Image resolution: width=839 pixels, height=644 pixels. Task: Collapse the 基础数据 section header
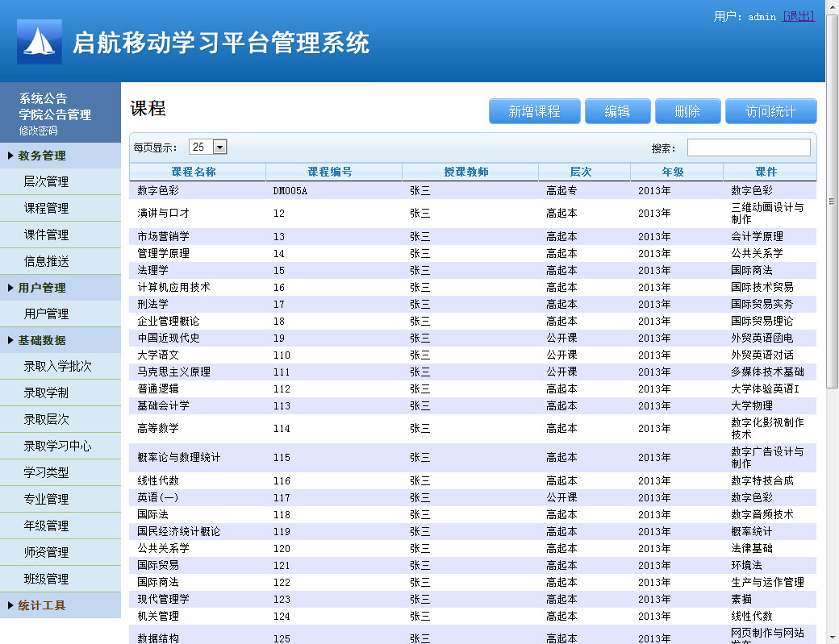pyautogui.click(x=42, y=340)
